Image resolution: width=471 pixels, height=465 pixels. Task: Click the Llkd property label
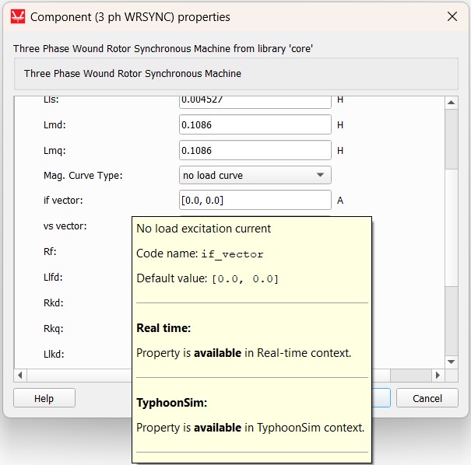(54, 354)
